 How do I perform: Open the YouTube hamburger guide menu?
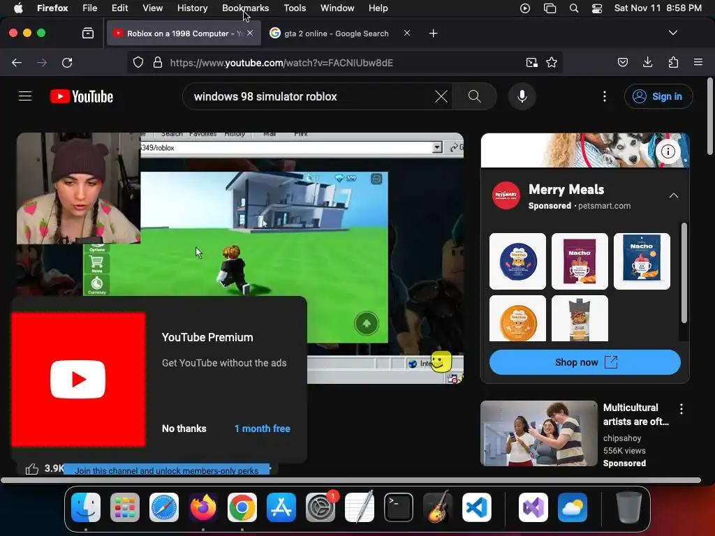tap(25, 96)
